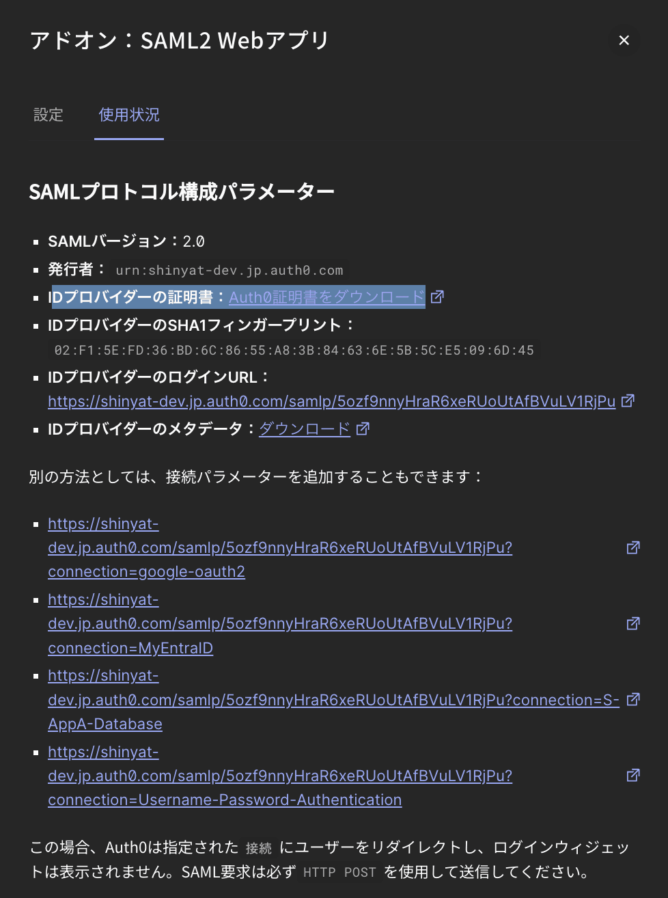Open the IDプロバイダーのログインURL hyperlink
The height and width of the screenshot is (898, 668).
coord(331,401)
